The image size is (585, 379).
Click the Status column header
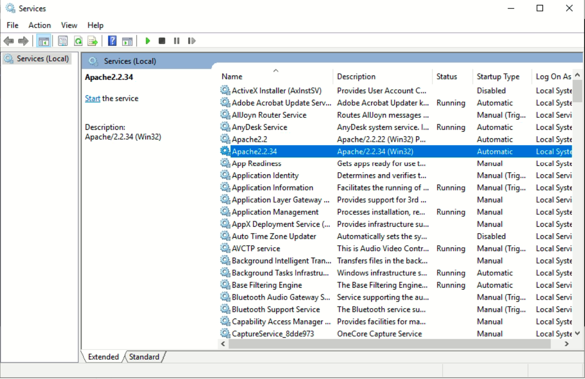point(447,76)
